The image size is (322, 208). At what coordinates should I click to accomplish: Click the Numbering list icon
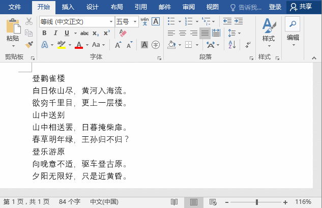pyautogui.click(x=189, y=21)
